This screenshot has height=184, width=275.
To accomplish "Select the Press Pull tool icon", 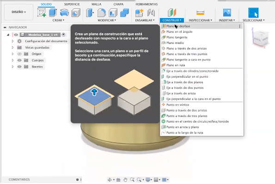I will (x=90, y=13).
